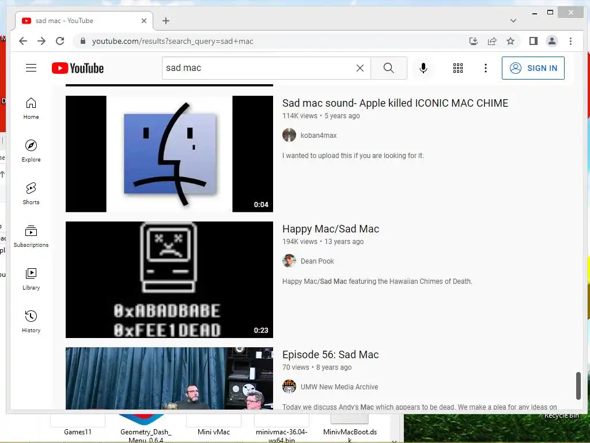Open a new tab with plus
590x443 pixels.
point(166,21)
